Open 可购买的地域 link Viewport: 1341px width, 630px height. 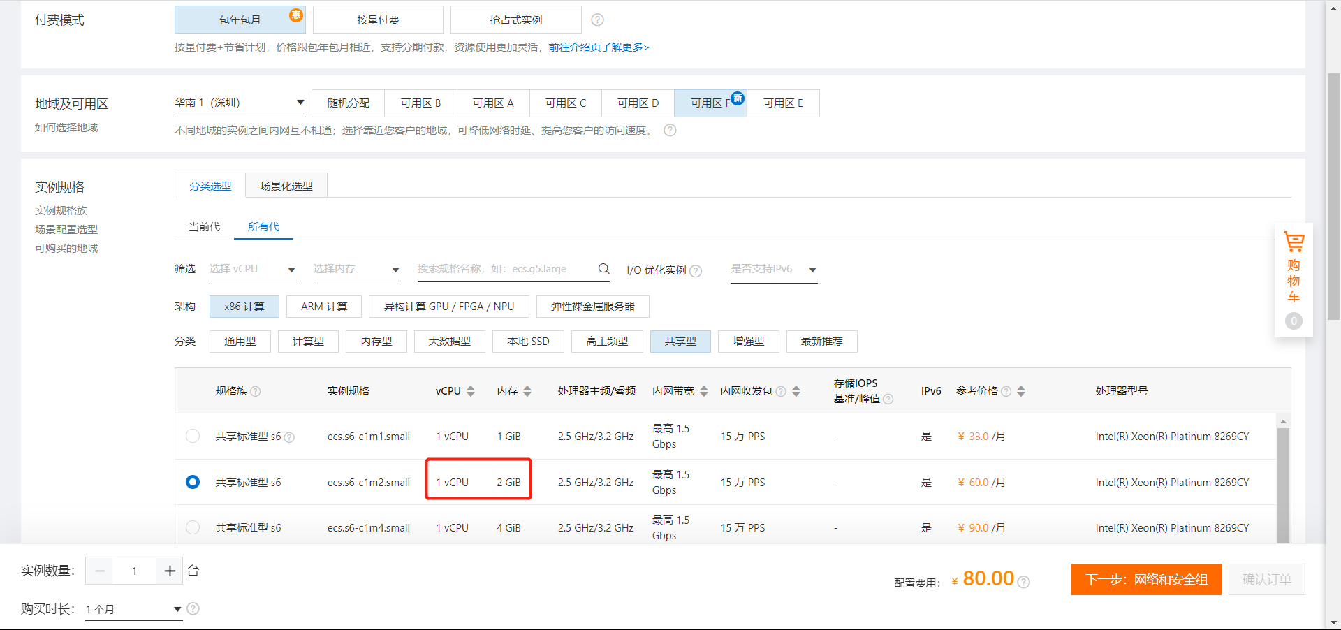[x=66, y=248]
